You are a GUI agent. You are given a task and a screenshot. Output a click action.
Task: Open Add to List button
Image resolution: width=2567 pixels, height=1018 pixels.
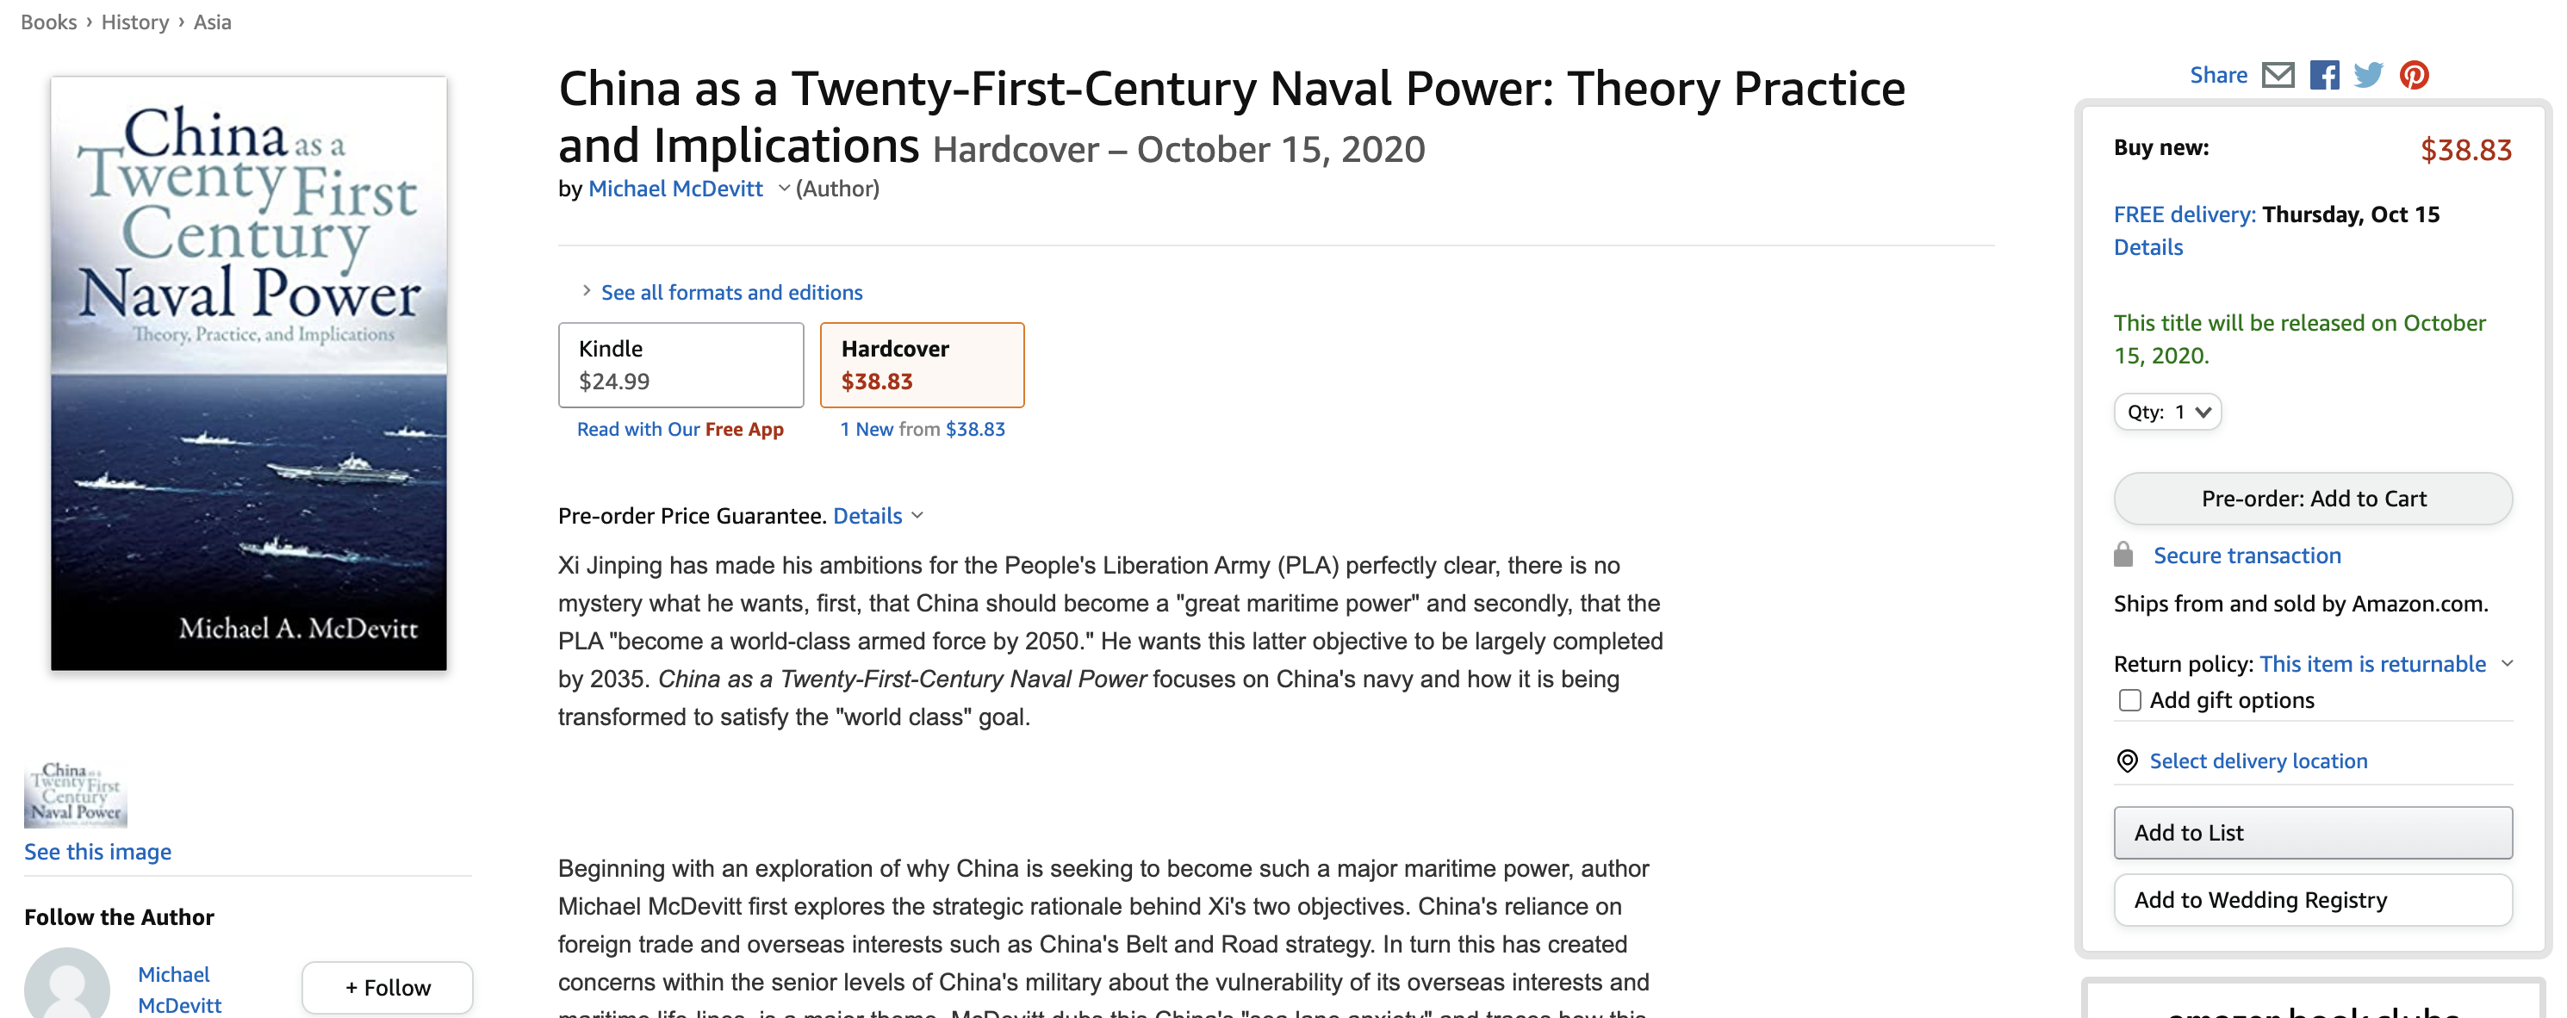pyautogui.click(x=2313, y=833)
